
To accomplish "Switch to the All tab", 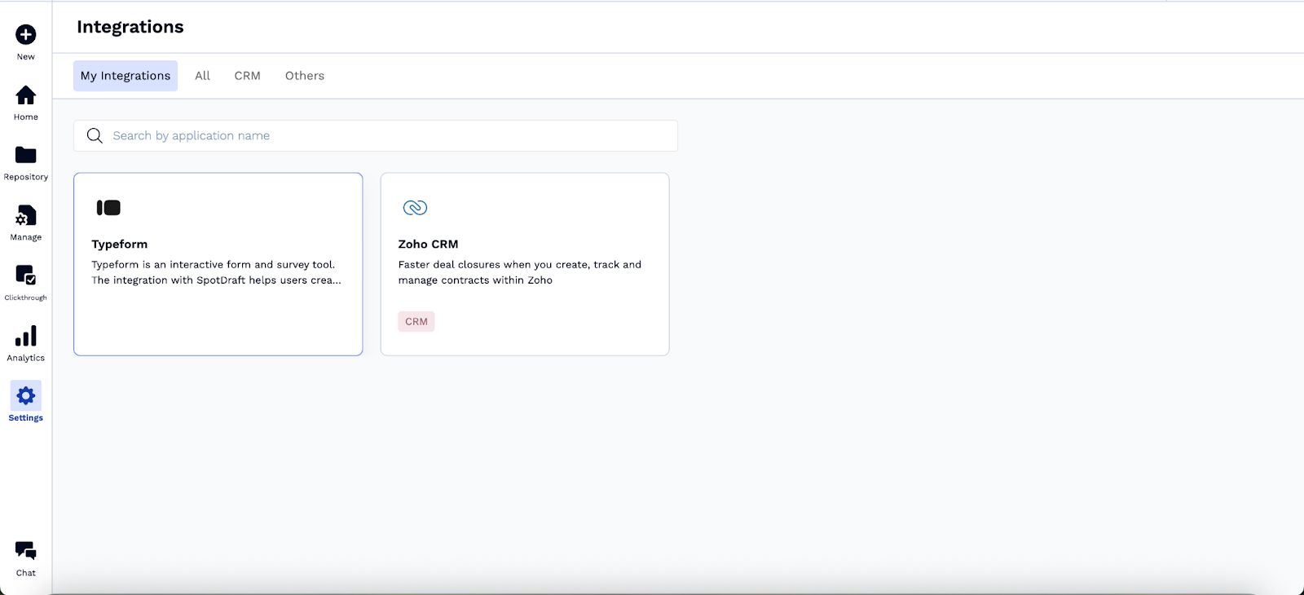I will click(x=202, y=76).
